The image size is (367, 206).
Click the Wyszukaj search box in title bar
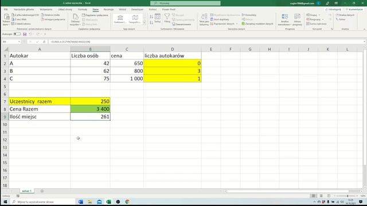pyautogui.click(x=185, y=3)
